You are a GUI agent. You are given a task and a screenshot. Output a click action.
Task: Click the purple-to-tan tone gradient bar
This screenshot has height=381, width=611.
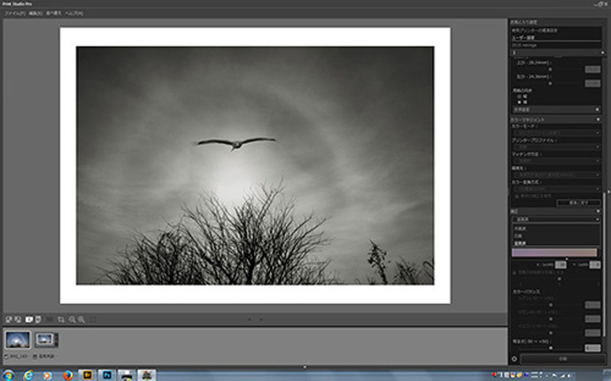[556, 253]
